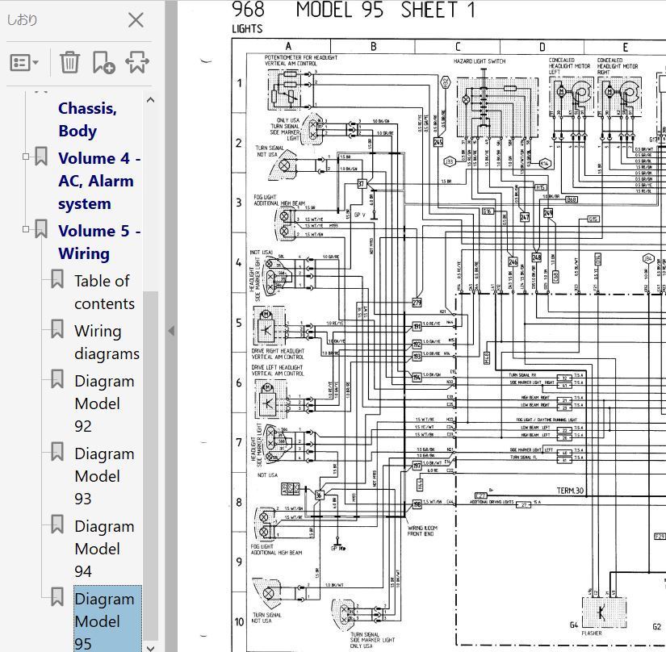The height and width of the screenshot is (652, 666).
Task: Open the Table of contents bookmark
Action: coord(104,292)
